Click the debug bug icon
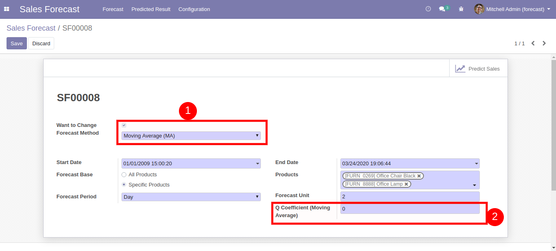556x251 pixels. pyautogui.click(x=461, y=9)
